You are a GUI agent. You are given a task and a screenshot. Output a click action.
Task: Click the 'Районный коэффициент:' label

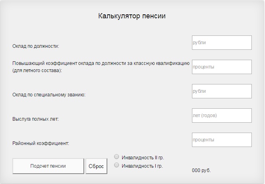click(x=41, y=143)
